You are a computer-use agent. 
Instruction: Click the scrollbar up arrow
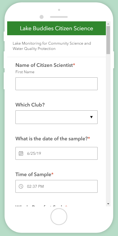pos(108,24)
